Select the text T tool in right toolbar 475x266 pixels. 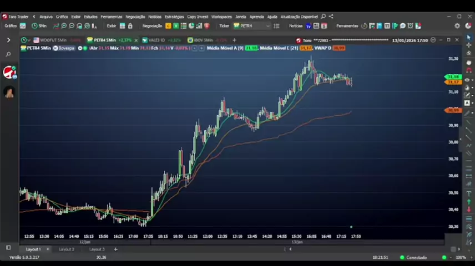click(468, 194)
